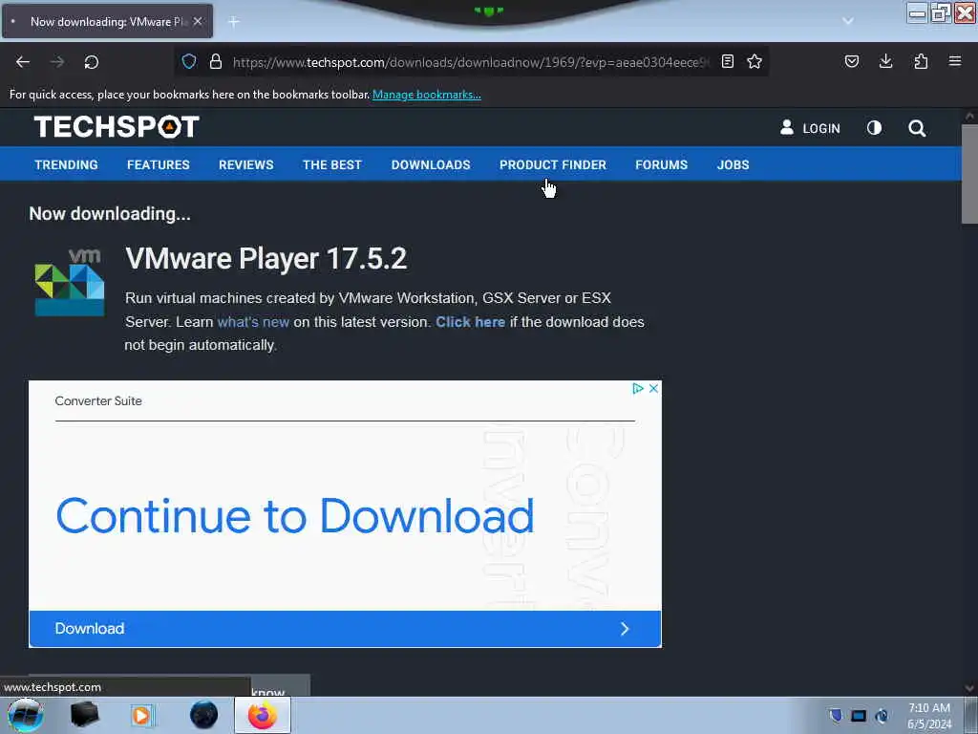Reload the current page
Image resolution: width=978 pixels, height=734 pixels.
pos(92,62)
